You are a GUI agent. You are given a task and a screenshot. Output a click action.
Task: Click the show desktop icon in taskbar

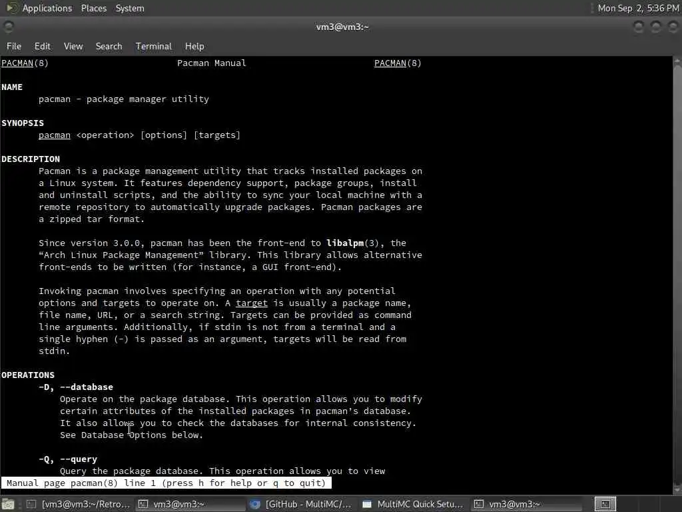pyautogui.click(x=8, y=504)
